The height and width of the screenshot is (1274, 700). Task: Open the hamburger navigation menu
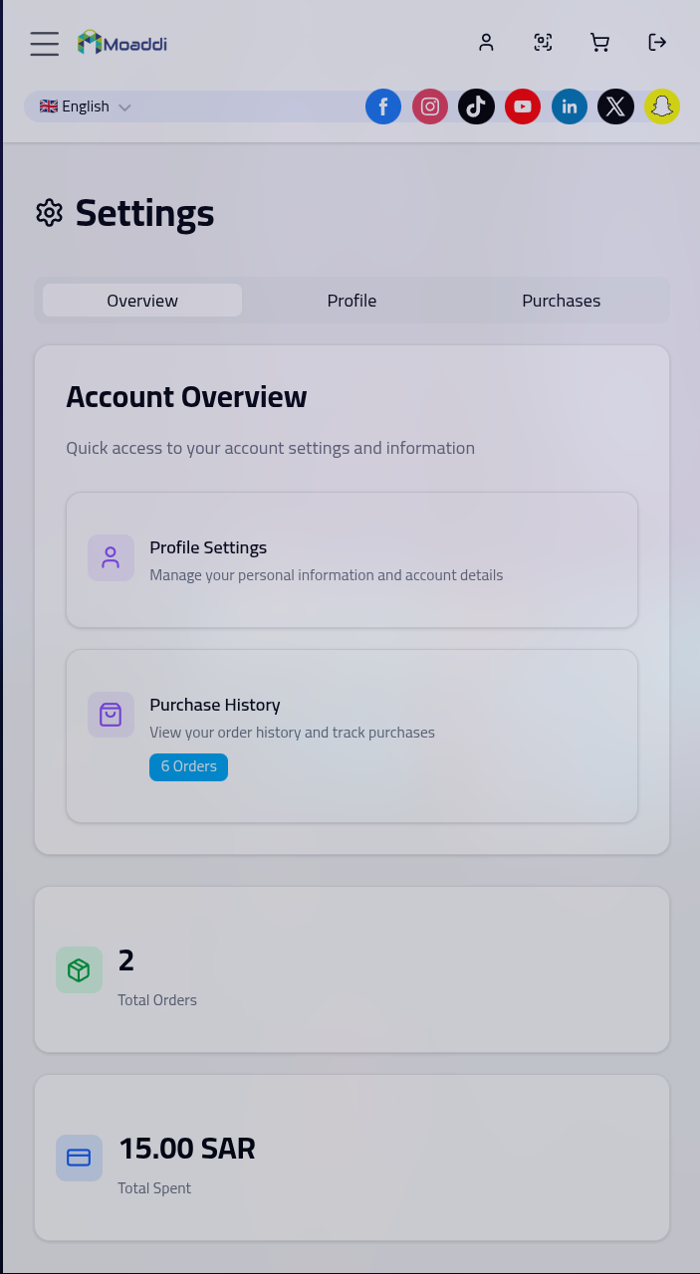tap(44, 43)
